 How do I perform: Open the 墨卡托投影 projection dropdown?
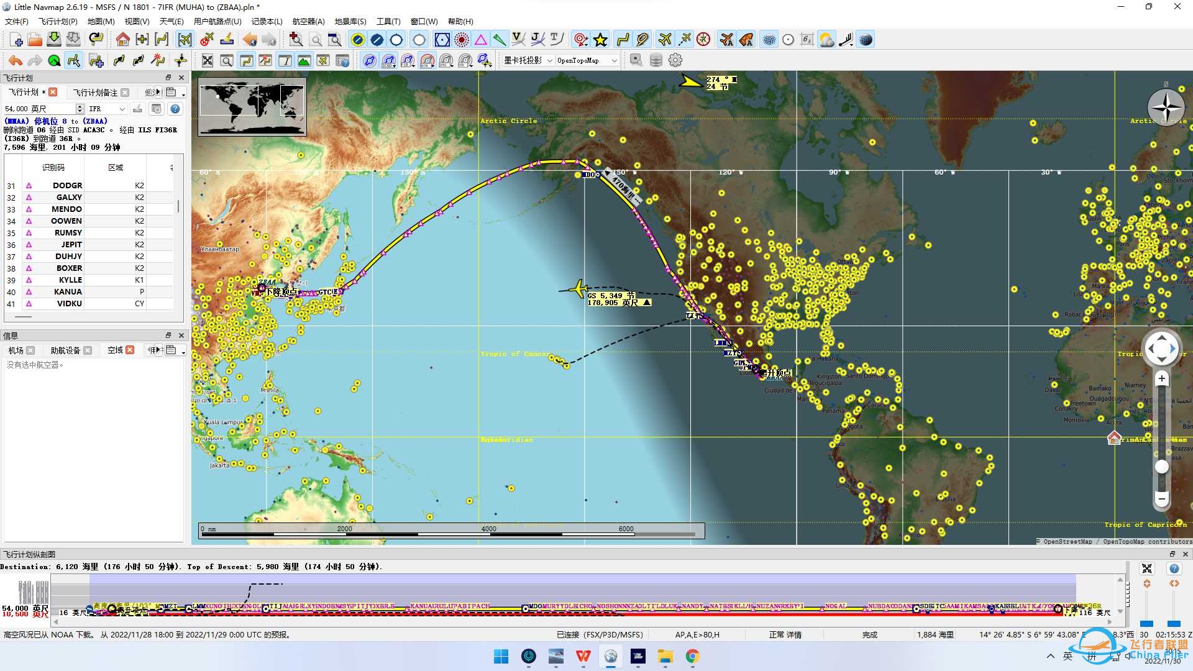coord(528,60)
